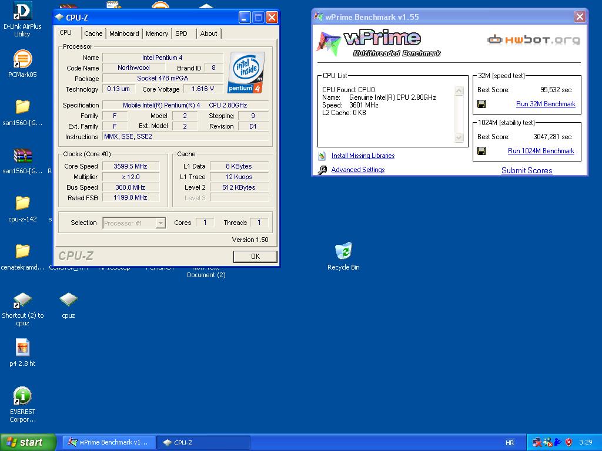Click the Level 2 cache value 512 KBytes

(x=239, y=187)
